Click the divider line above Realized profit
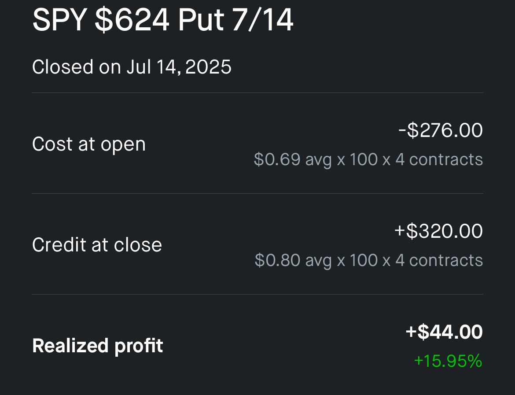 click(x=257, y=295)
